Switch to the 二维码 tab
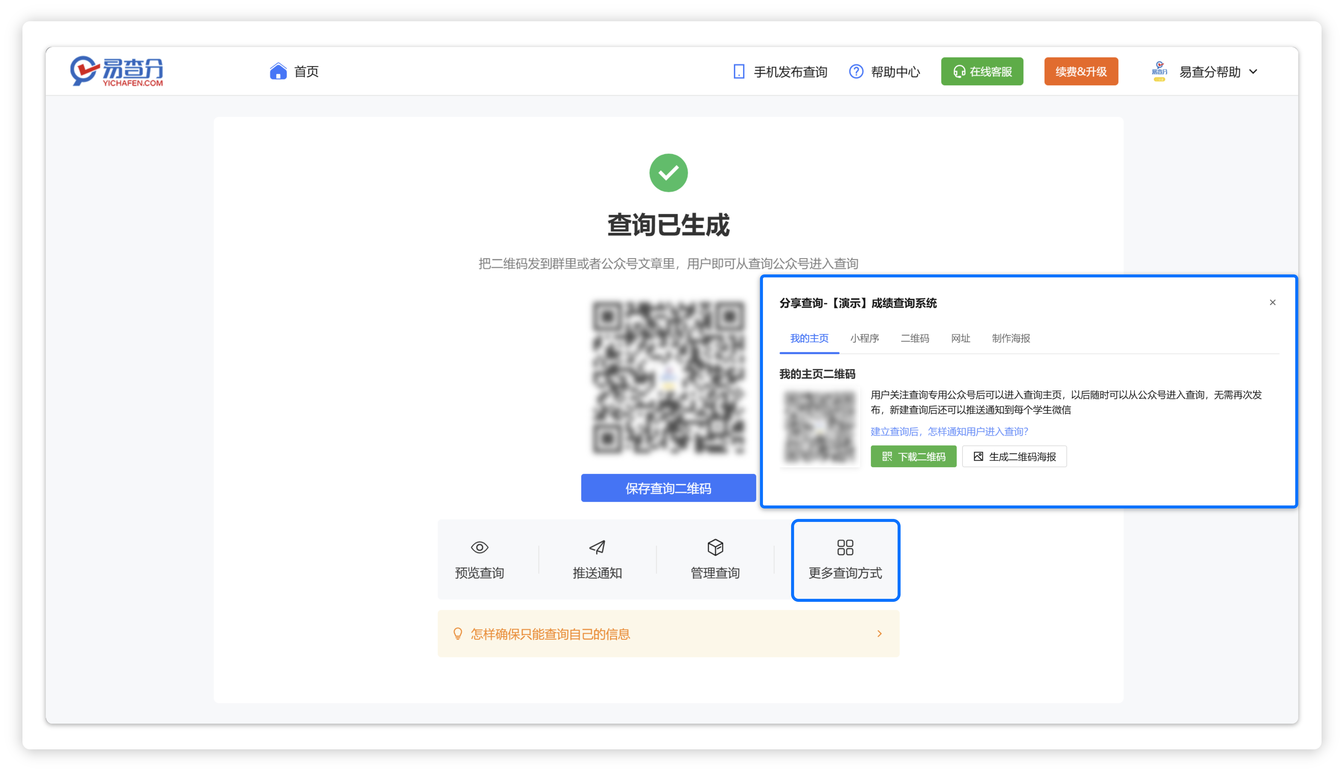Viewport: 1344px width, 773px height. 915,338
